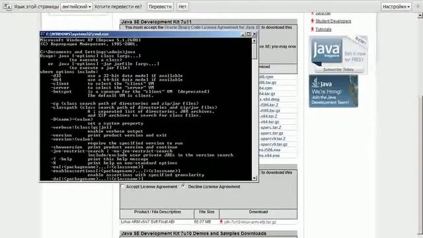This screenshot has height=238, width=423.
Task: Open the Oracle Binary Code License Agreement link
Action: [212, 28]
